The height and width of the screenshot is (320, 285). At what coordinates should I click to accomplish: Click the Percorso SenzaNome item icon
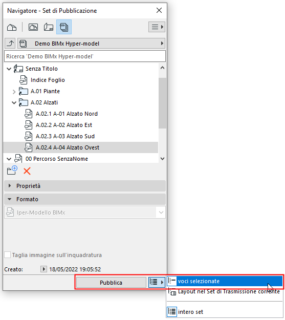pyautogui.click(x=18, y=159)
